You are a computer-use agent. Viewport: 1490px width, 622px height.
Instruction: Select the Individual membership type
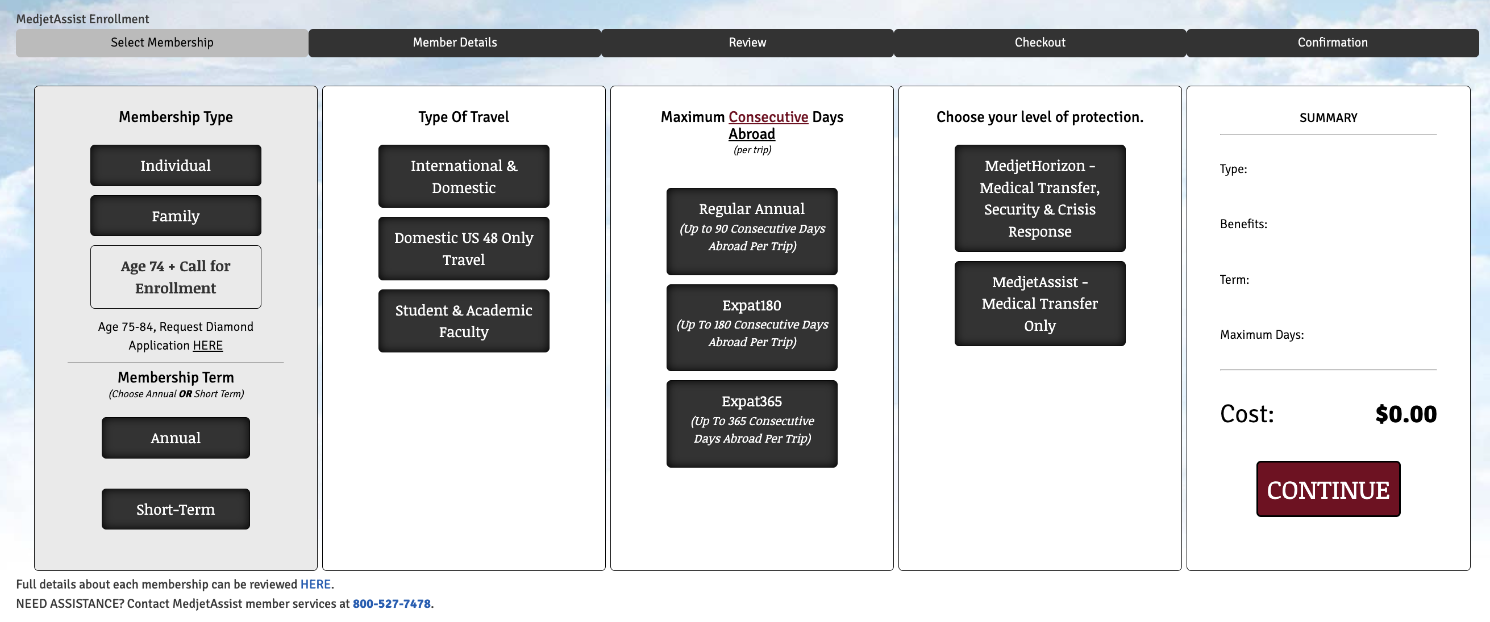click(x=175, y=166)
